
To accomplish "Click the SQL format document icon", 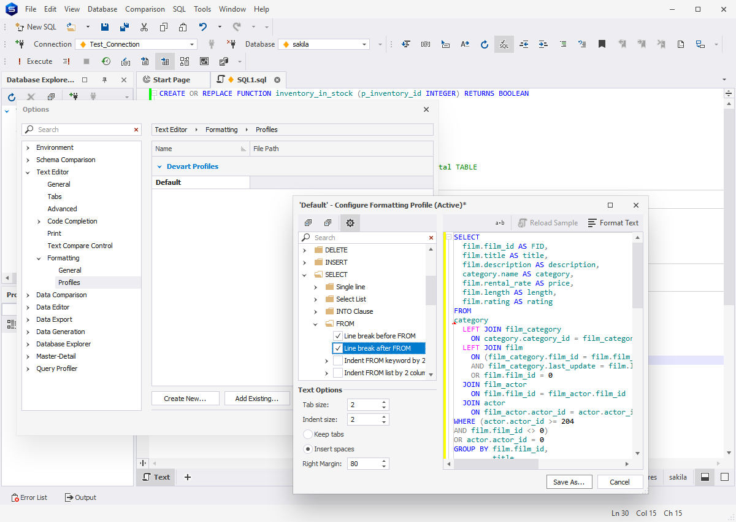I will pyautogui.click(x=504, y=44).
